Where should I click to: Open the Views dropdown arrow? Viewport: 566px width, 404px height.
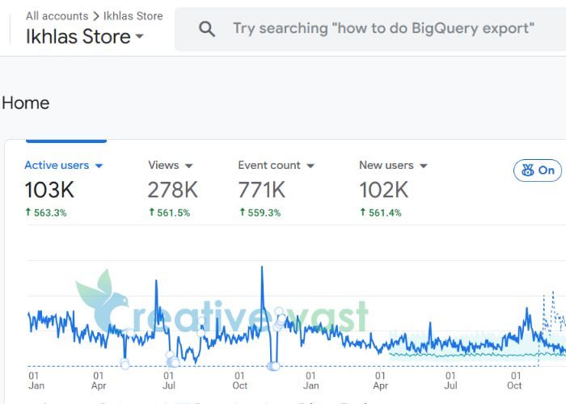click(x=188, y=166)
